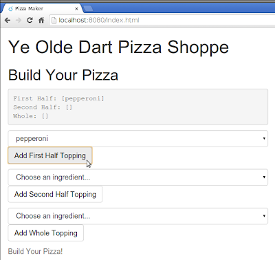
Task: Click the browser forward arrow
Action: [x=19, y=20]
